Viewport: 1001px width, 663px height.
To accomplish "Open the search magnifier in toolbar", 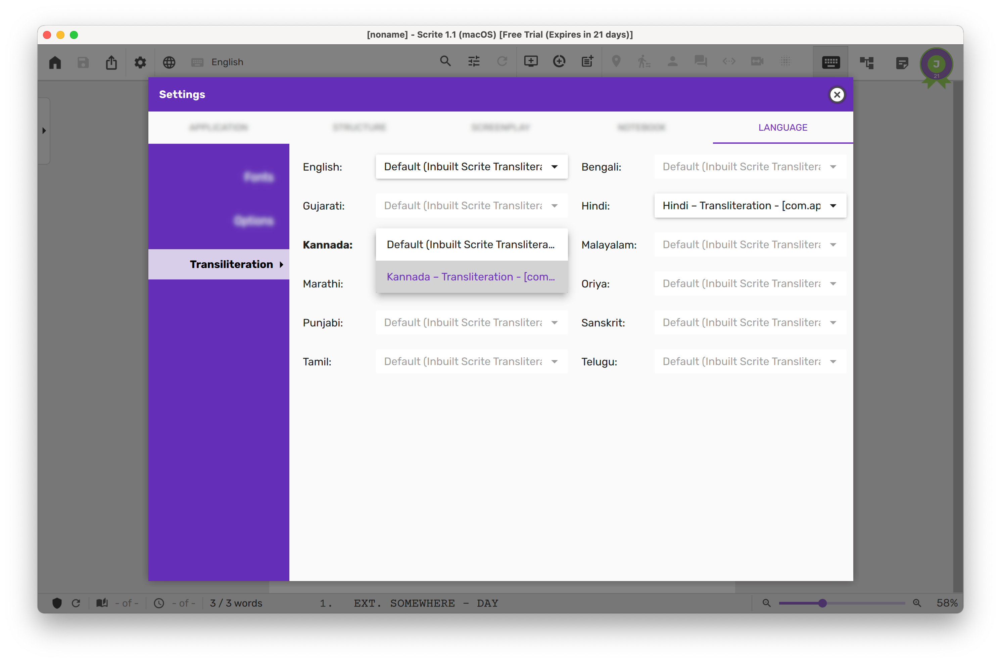I will pos(445,61).
